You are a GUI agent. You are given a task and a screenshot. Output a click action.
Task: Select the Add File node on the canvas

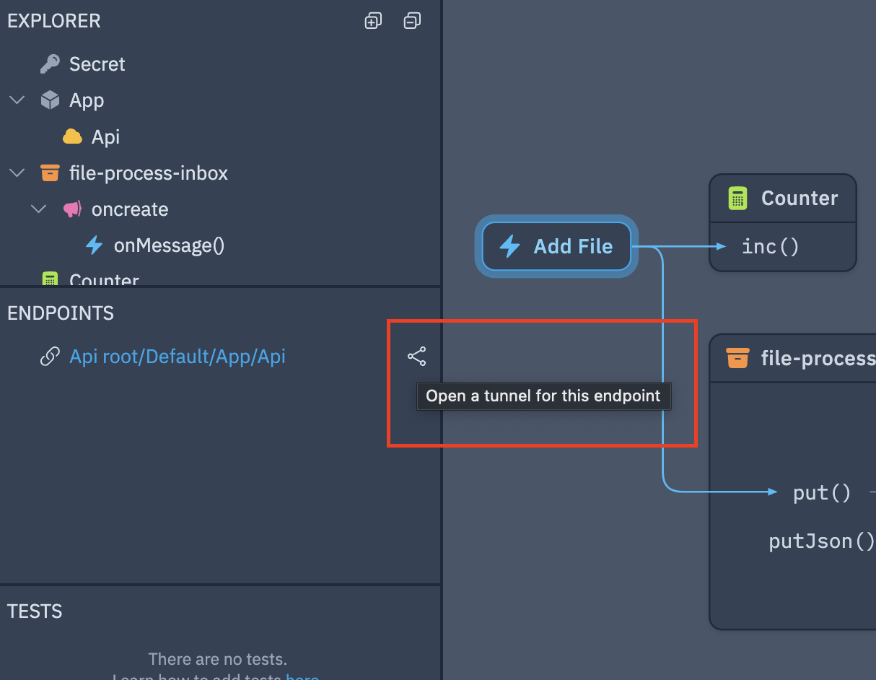(x=556, y=247)
